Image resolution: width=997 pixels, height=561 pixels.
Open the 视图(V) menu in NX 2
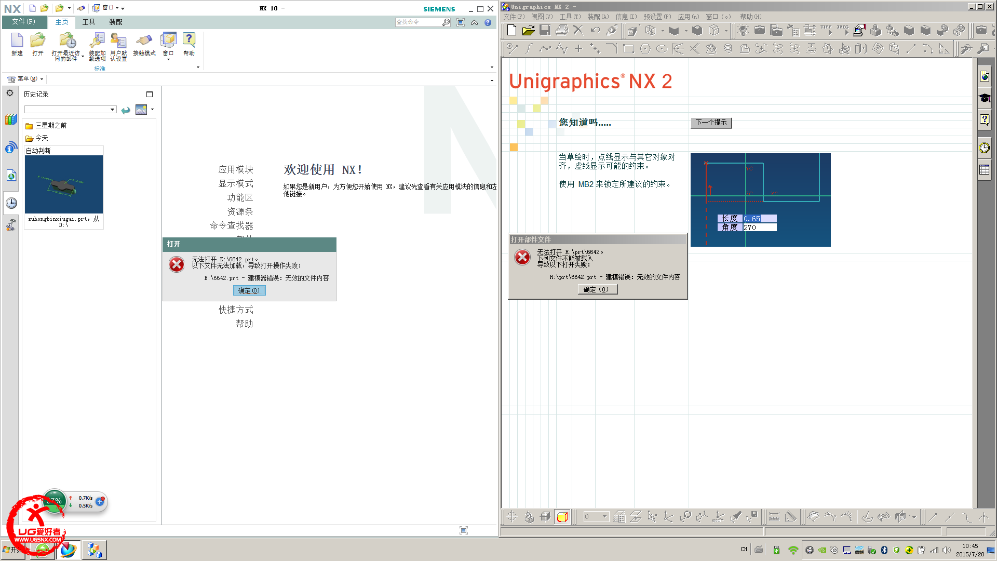(x=542, y=17)
